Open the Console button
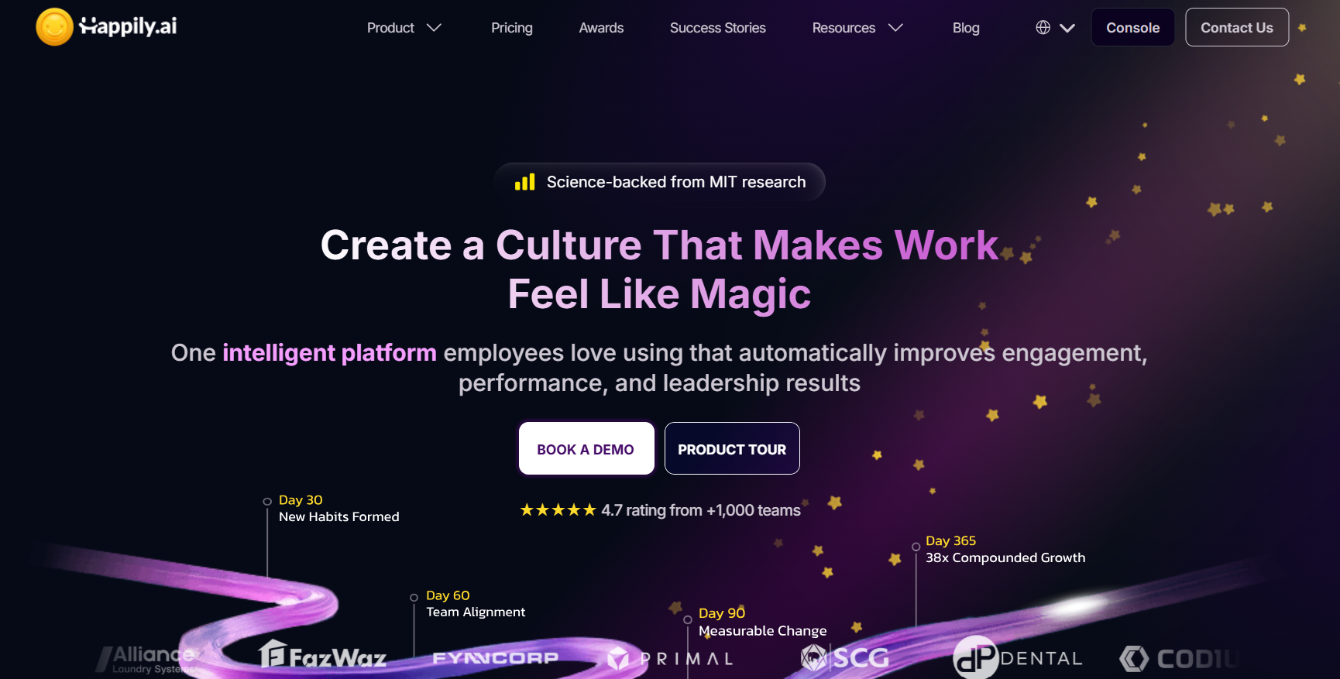1340x679 pixels. click(x=1133, y=27)
